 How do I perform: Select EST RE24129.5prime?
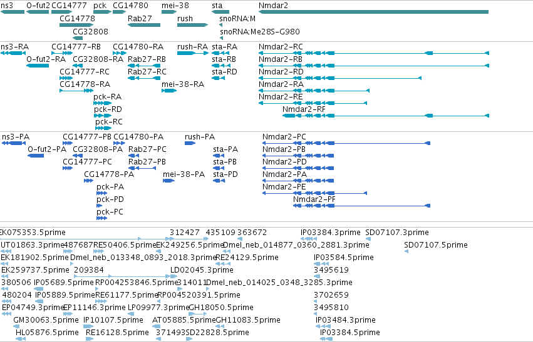247,257
